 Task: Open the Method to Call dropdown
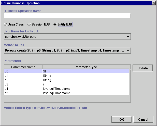[x=67, y=51]
